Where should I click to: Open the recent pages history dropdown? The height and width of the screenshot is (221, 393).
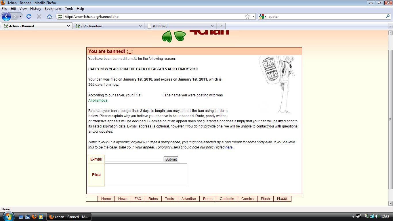coord(20,16)
